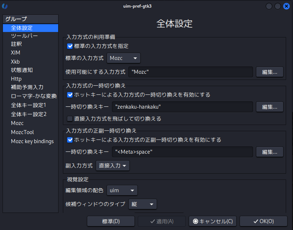Click the uim app icon in title bar
The image size is (293, 230).
point(5,6)
